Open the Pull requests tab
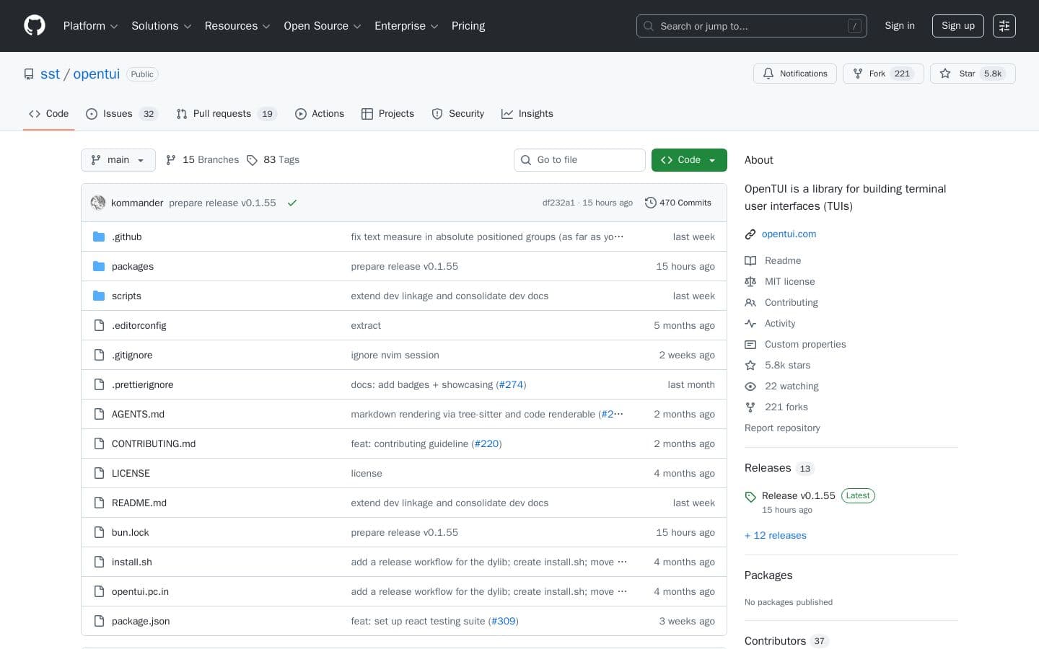Screen dimensions: 1039x649 pyautogui.click(x=222, y=114)
